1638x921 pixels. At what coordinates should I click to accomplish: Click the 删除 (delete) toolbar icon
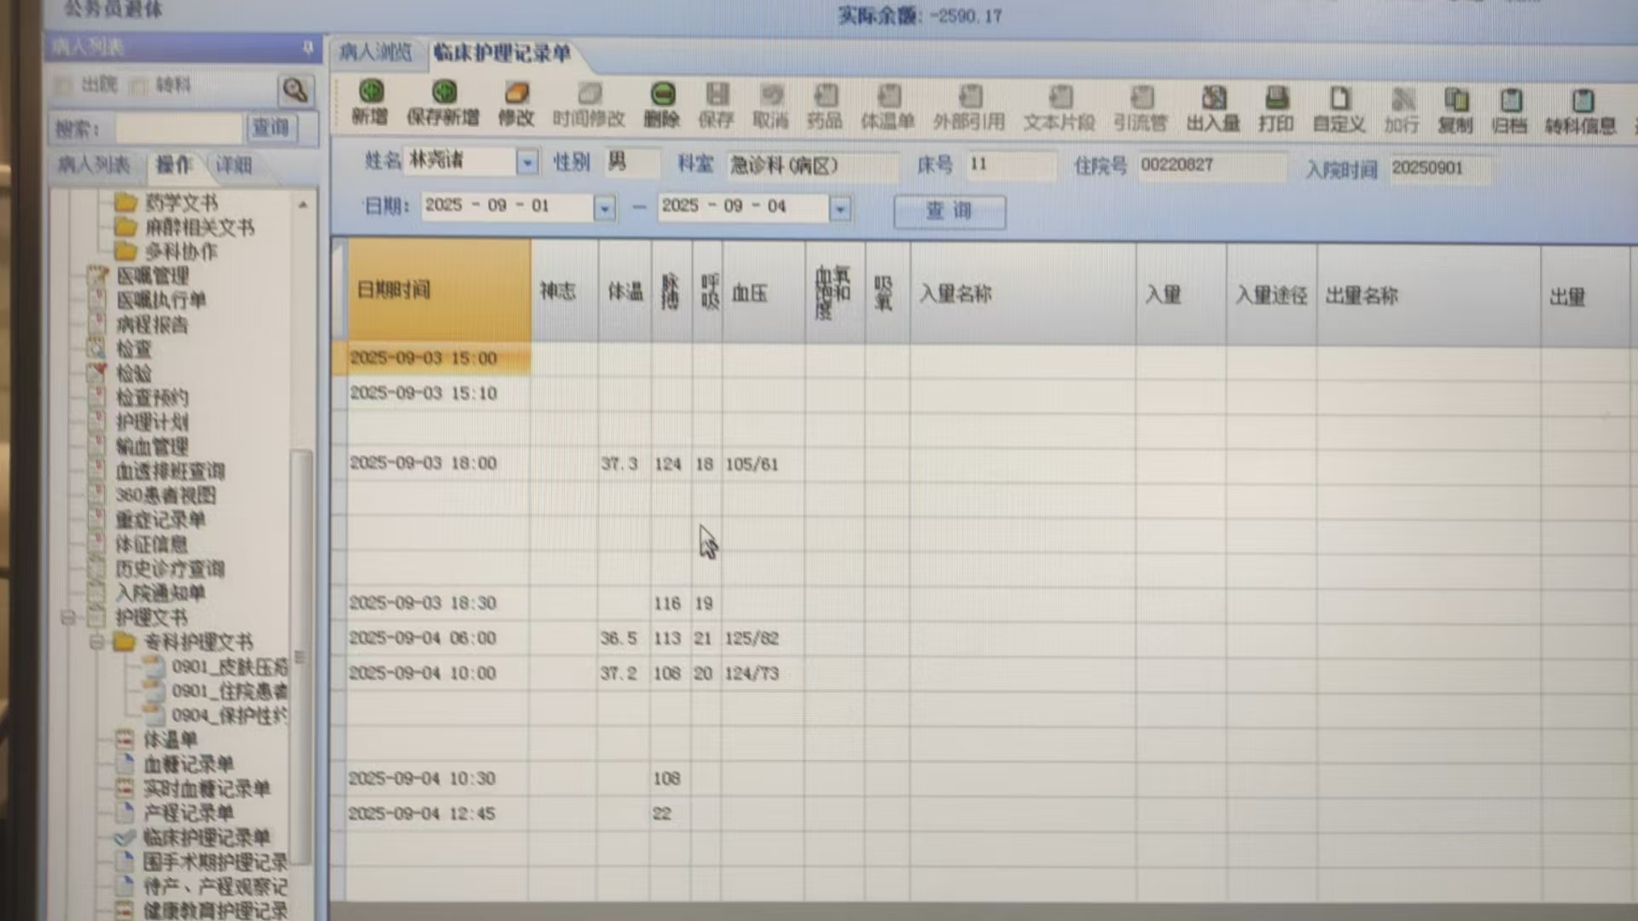[x=662, y=94]
